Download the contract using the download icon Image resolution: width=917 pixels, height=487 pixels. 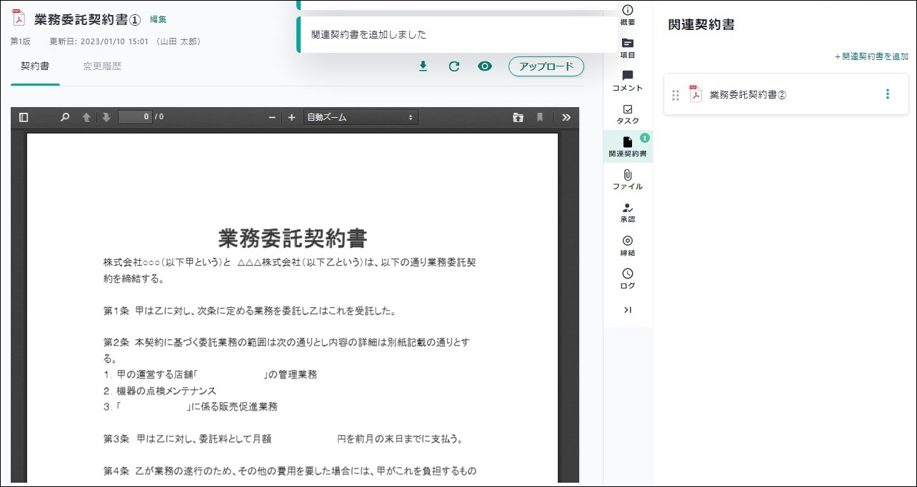pyautogui.click(x=423, y=66)
